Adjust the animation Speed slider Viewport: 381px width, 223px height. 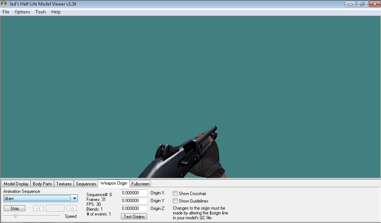[16, 216]
